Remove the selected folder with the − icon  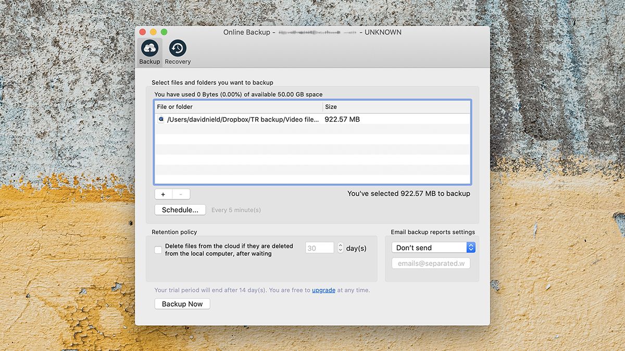pyautogui.click(x=181, y=194)
